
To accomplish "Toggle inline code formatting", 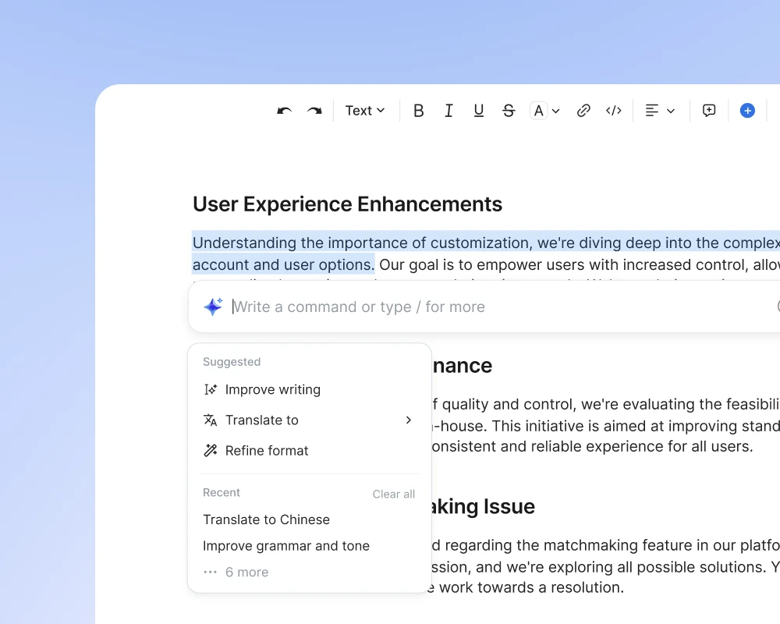I will (x=614, y=111).
